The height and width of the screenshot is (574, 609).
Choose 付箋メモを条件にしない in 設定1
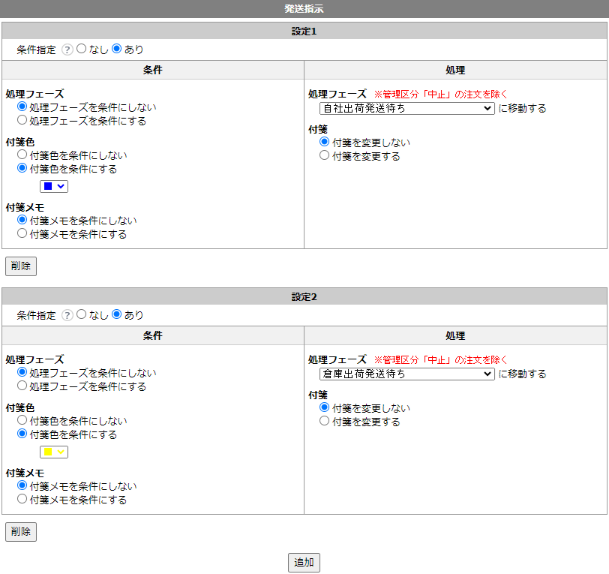point(22,220)
